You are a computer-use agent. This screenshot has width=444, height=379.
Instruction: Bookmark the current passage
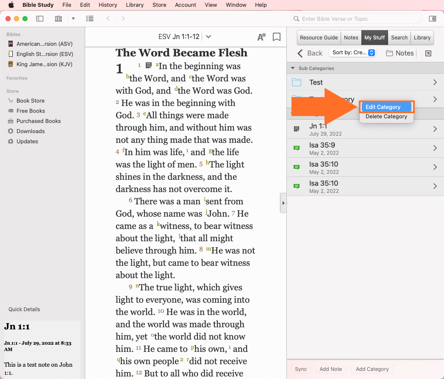pos(277,37)
